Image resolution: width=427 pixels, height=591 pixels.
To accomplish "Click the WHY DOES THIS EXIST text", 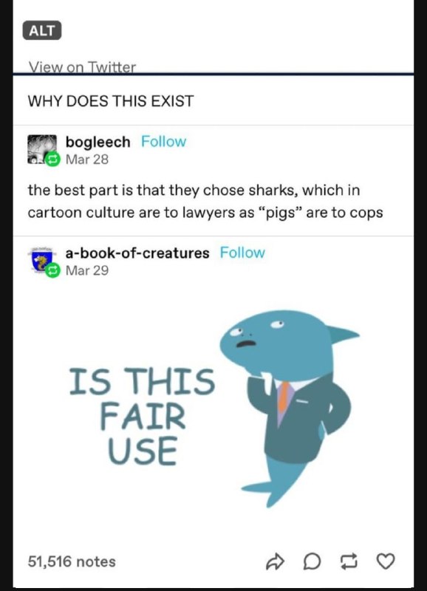I will click(x=111, y=101).
